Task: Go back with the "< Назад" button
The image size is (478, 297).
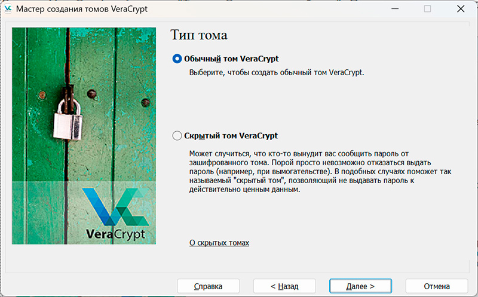Action: click(284, 286)
